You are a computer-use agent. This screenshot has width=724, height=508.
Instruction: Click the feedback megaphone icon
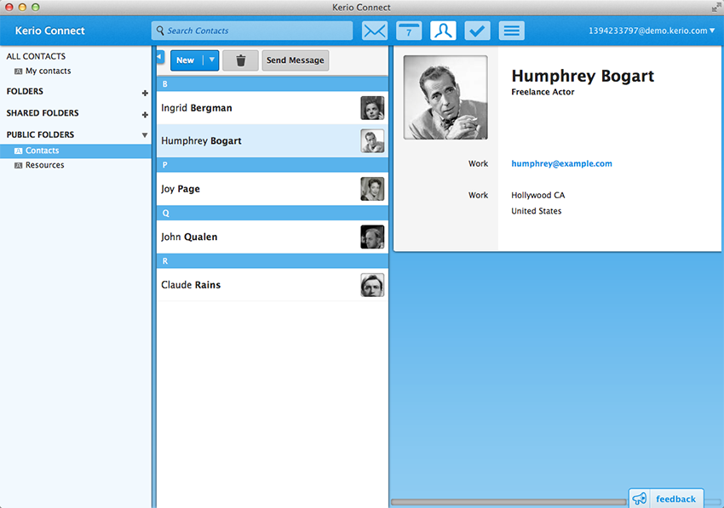point(640,499)
